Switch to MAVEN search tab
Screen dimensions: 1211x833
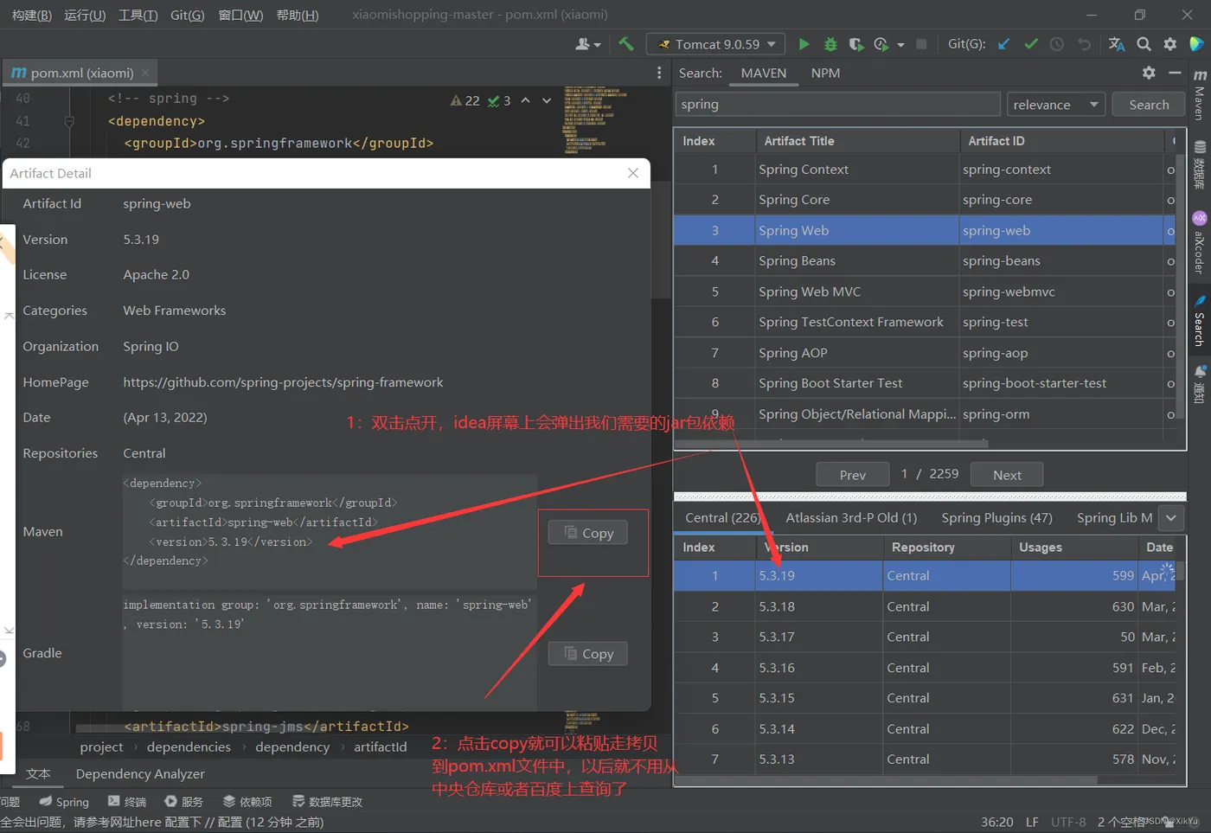764,73
